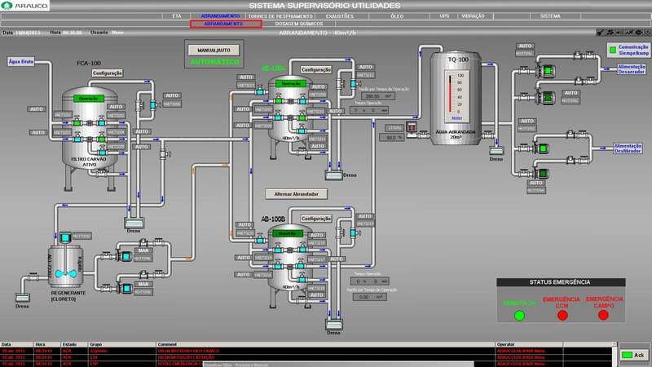This screenshot has height=367, width=652.
Task: Toggle lower MAN mode for regenerante pump
Action: click(143, 284)
